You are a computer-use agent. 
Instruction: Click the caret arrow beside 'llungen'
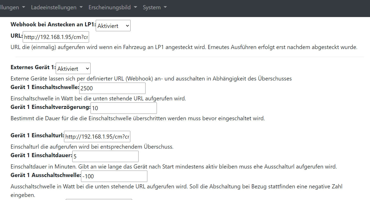(x=23, y=7)
